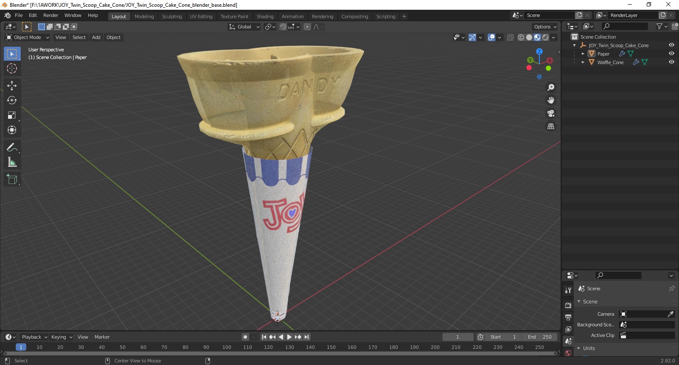Open the viewport shading options arrow
This screenshot has height=365, width=679.
553,37
